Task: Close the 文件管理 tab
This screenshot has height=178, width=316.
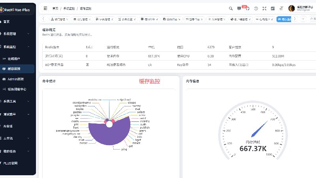Action: 224,19
